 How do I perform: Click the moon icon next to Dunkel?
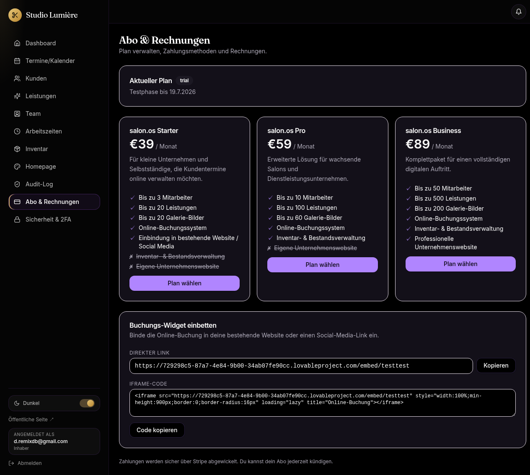pyautogui.click(x=17, y=403)
